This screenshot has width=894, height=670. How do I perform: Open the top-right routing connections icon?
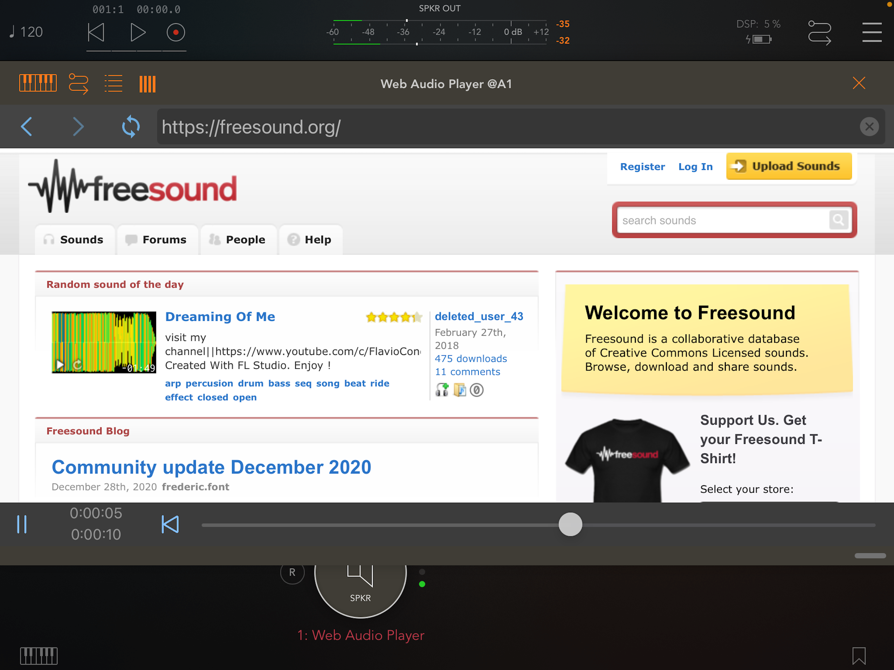[x=819, y=32]
